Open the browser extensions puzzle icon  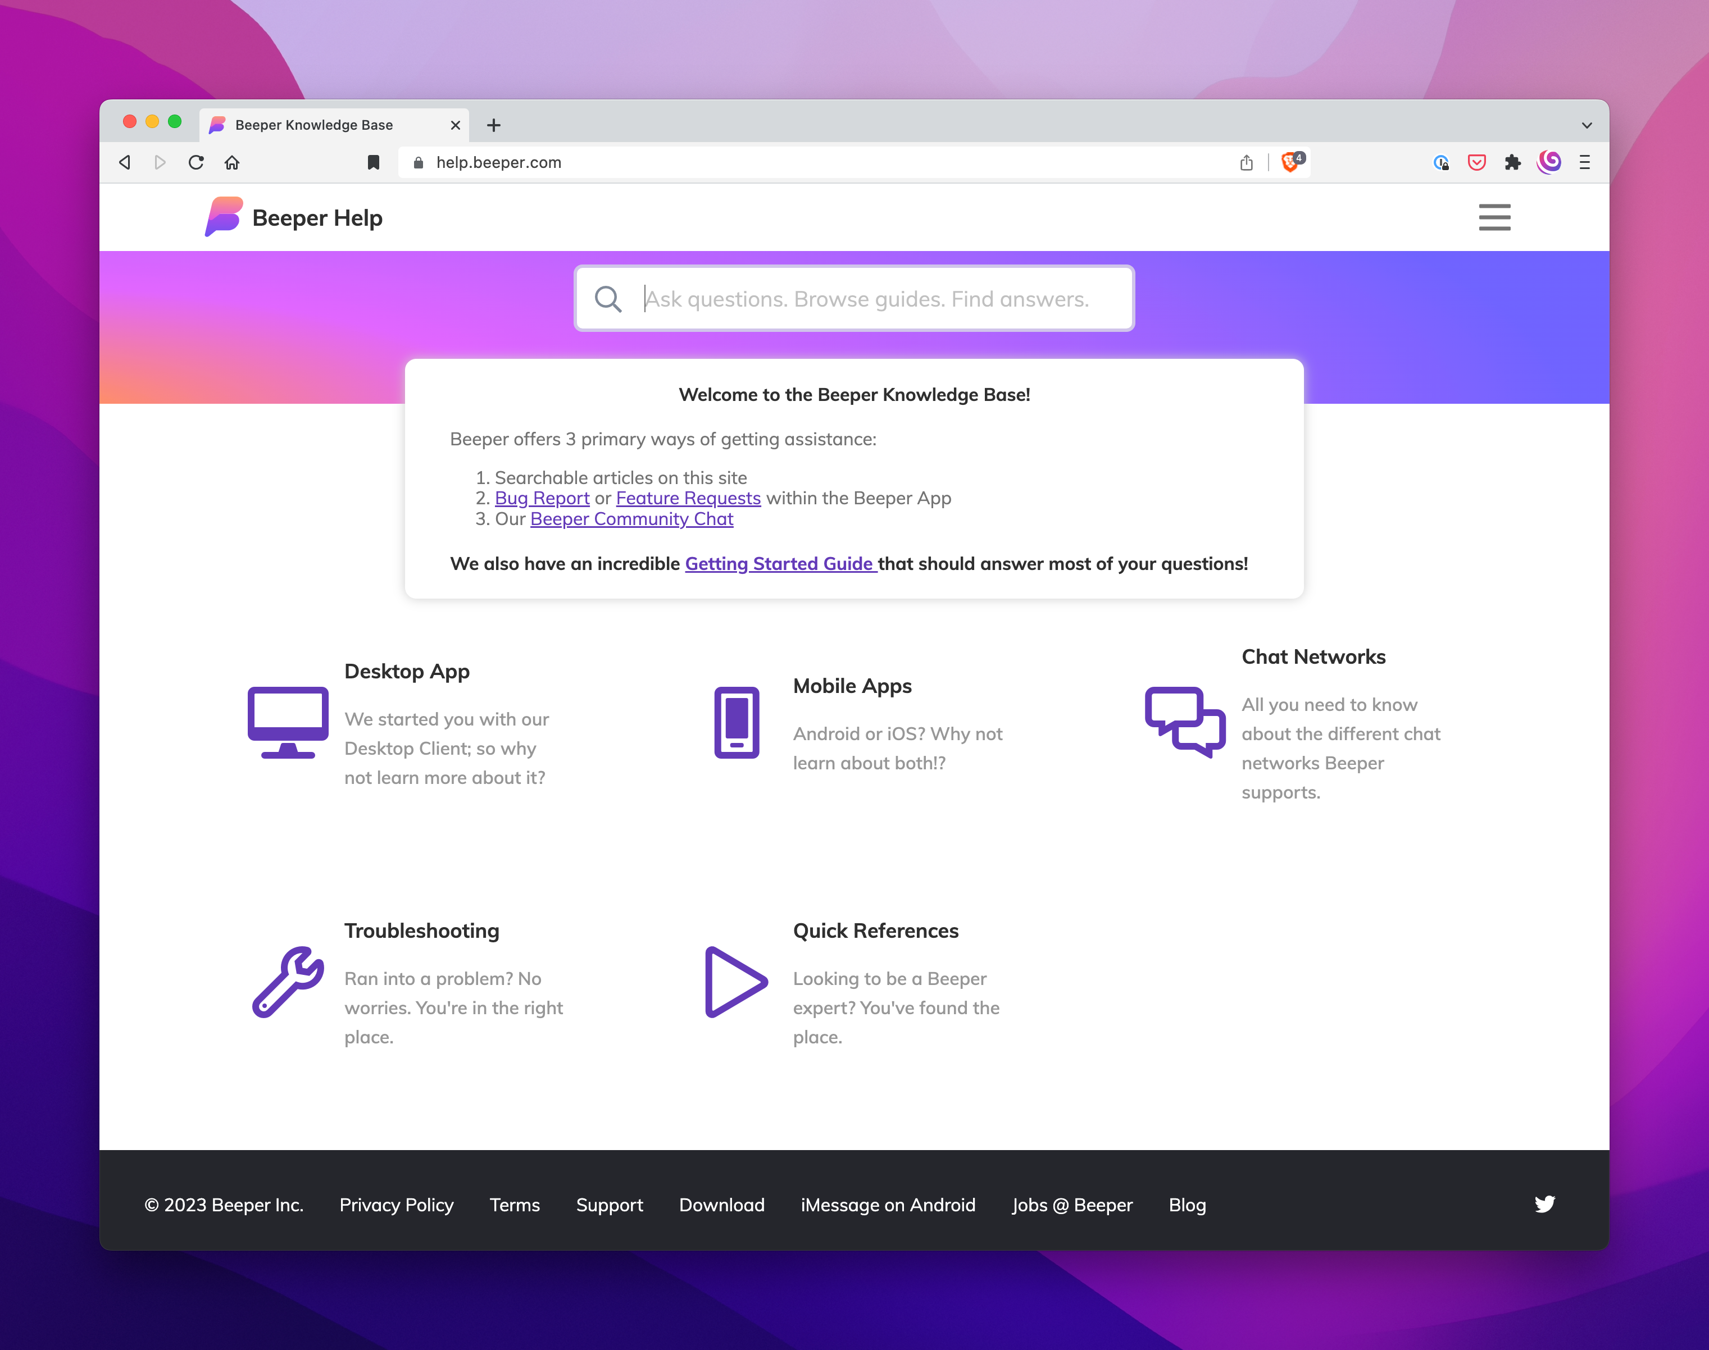pyautogui.click(x=1512, y=162)
